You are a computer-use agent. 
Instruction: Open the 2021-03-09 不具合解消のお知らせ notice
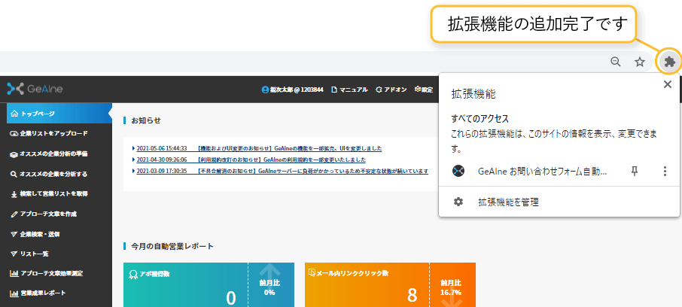tap(282, 171)
